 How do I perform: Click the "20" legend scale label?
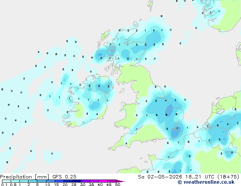65,184
